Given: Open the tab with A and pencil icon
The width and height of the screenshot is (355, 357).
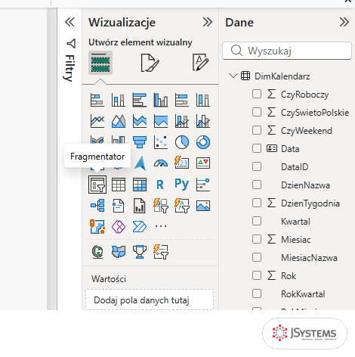Looking at the screenshot, I should [200, 62].
